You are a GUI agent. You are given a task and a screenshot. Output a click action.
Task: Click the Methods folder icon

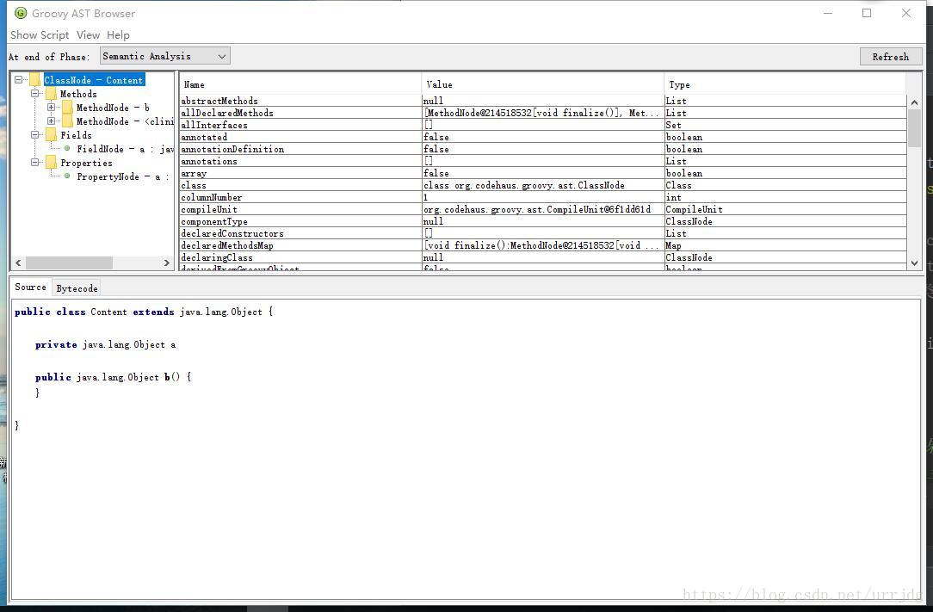[51, 94]
